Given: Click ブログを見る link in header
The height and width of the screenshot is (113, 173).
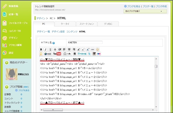Looking at the screenshot, I should (133, 6).
